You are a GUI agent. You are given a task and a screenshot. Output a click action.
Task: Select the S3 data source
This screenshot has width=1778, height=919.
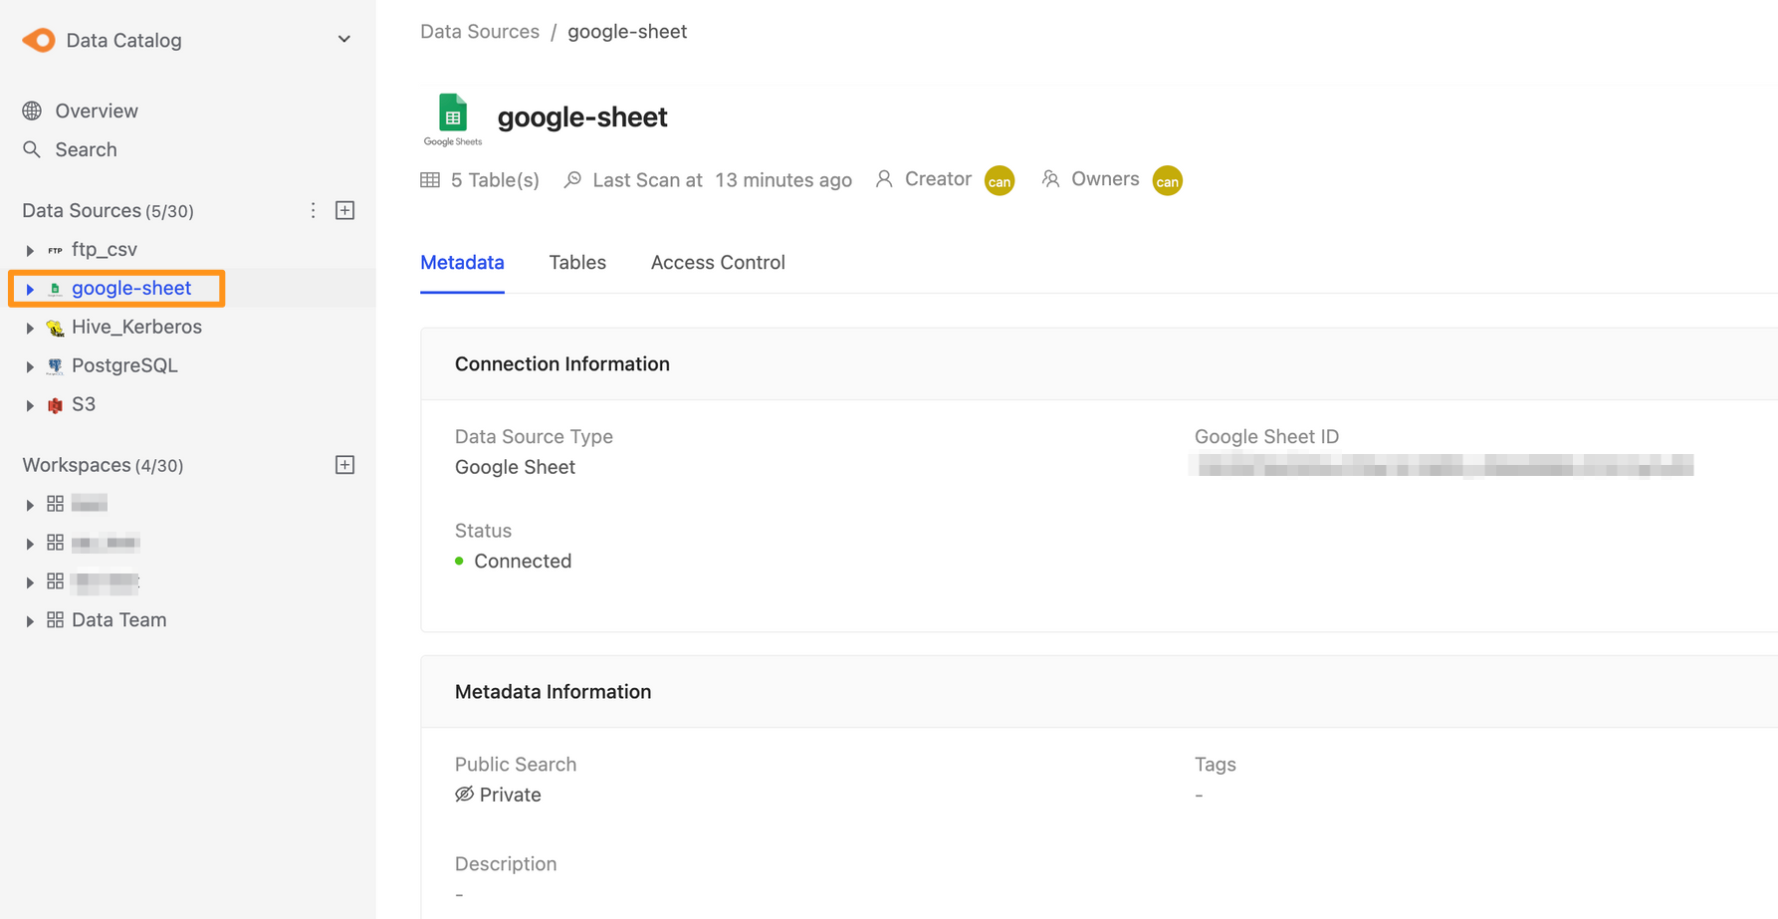click(84, 404)
